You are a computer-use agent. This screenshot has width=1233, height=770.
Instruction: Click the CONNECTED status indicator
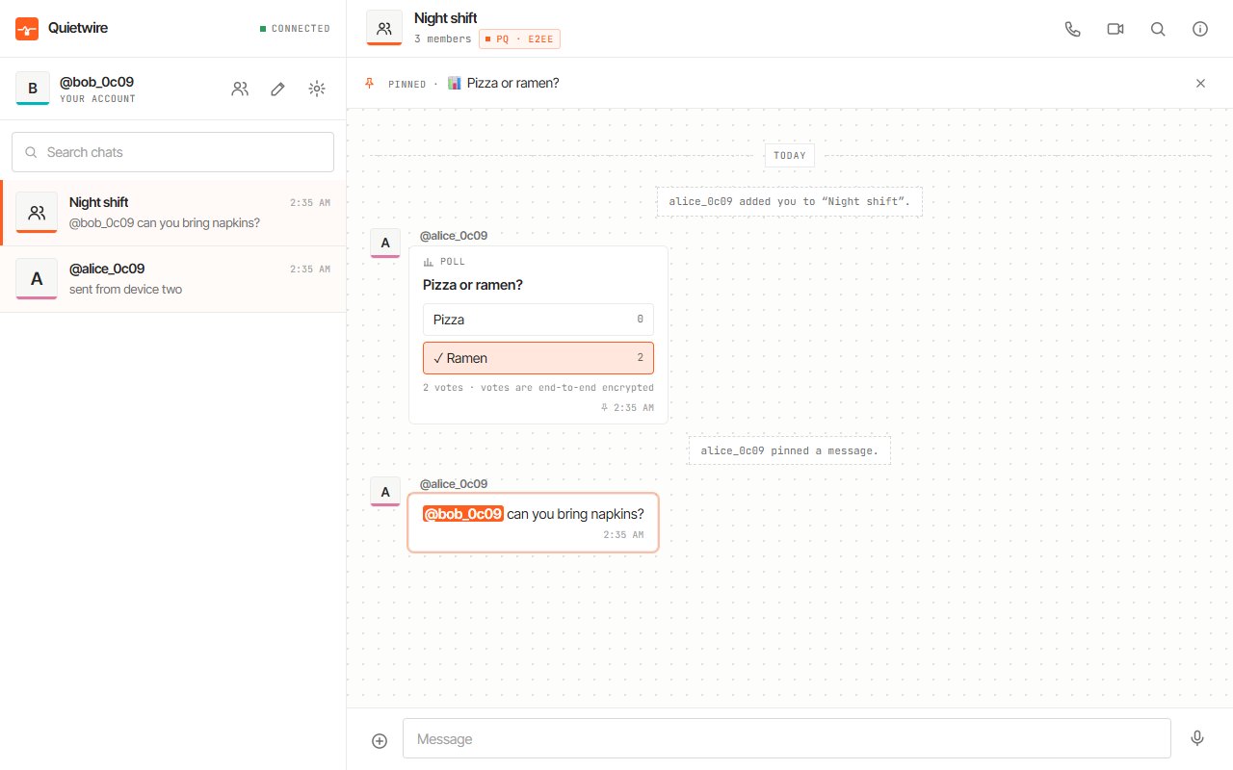coord(295,29)
